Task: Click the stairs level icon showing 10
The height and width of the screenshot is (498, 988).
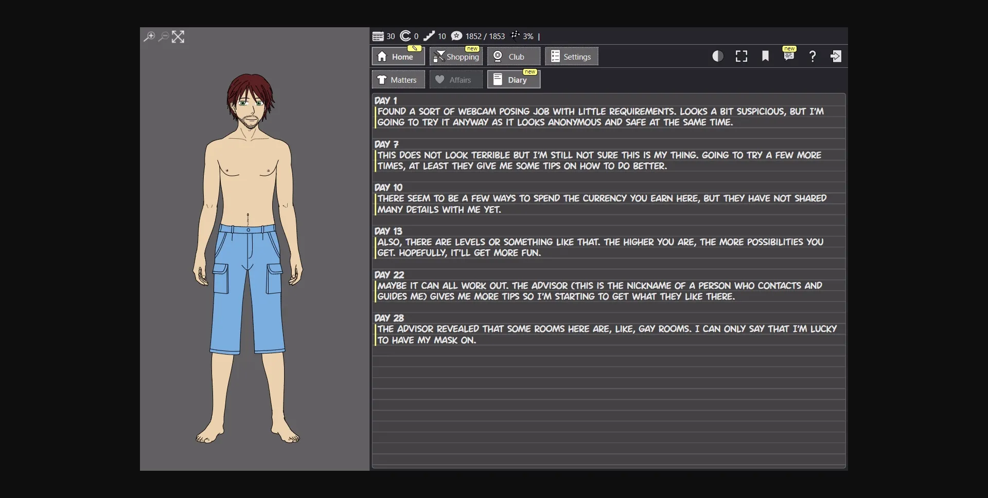Action: tap(431, 36)
